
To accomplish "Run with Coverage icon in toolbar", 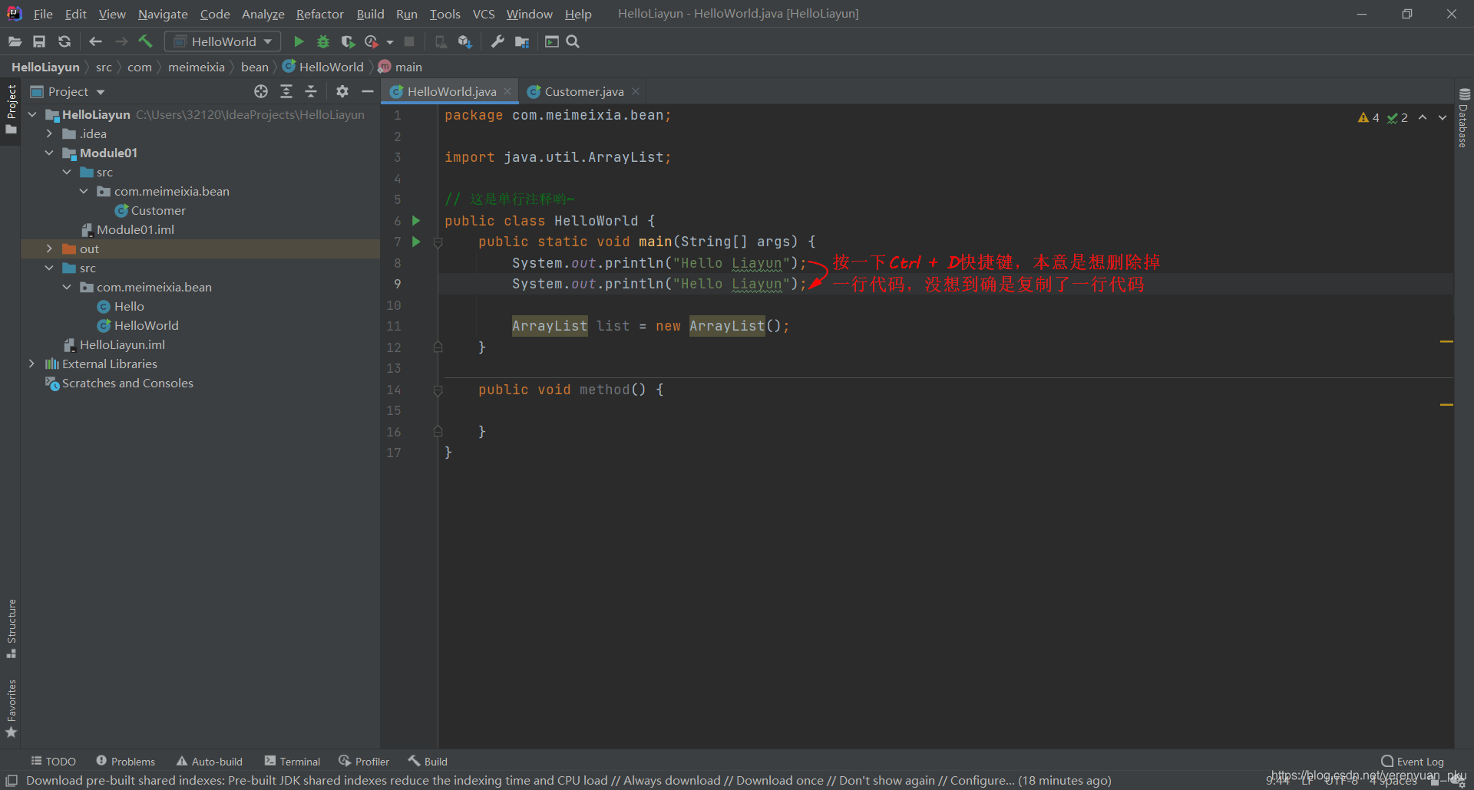I will [348, 41].
